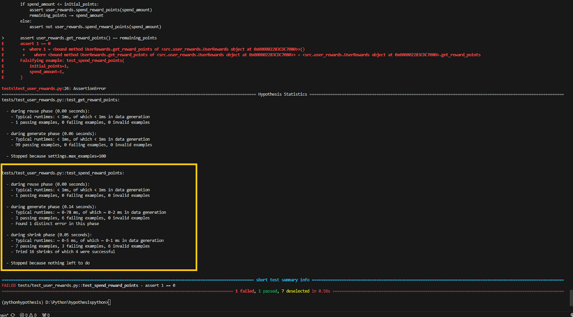Viewport: 573px width, 317px height.
Task: Click the warning triangle icon in status bar
Action: tap(31, 315)
